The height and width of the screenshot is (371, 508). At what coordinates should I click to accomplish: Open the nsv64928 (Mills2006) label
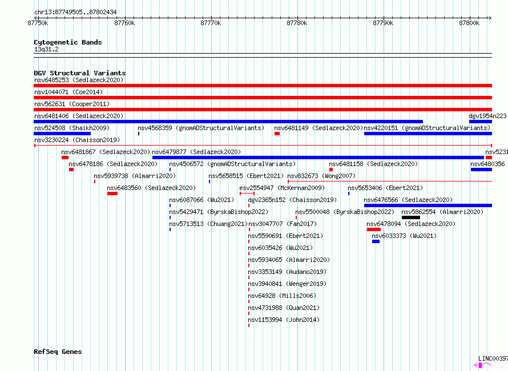tap(282, 296)
